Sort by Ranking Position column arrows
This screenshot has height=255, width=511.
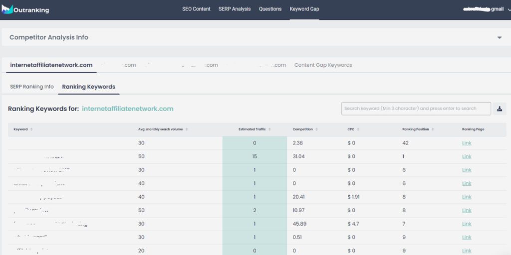[433, 129]
